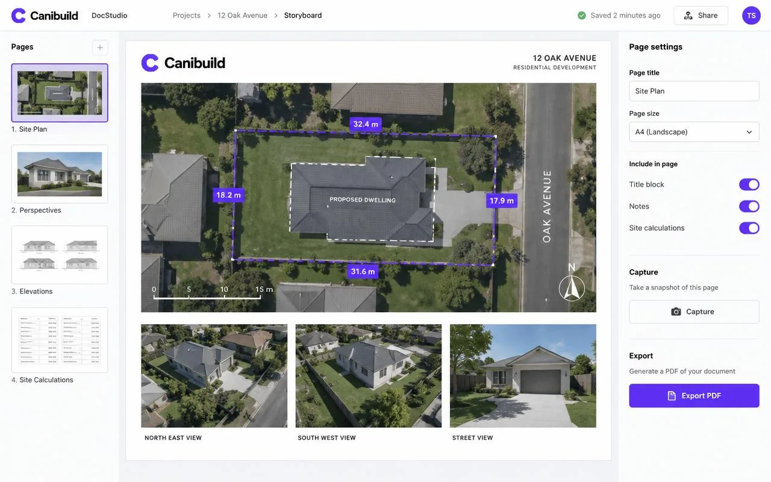771x482 pixels.
Task: Click the RESIDENTIAL DEVELOPMENT subtitle
Action: (555, 68)
